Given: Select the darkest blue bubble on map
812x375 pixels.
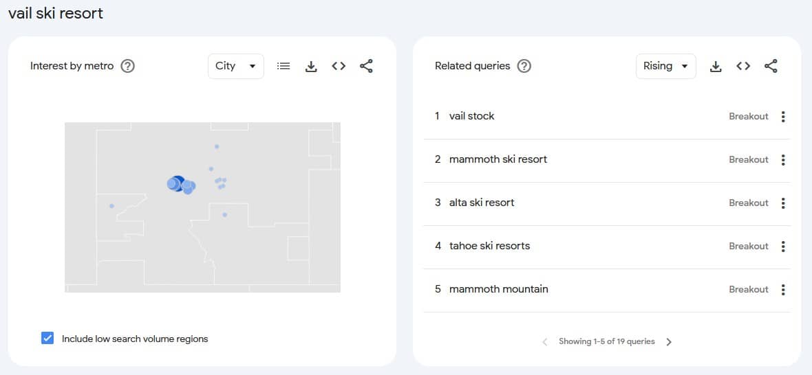Looking at the screenshot, I should pos(178,183).
